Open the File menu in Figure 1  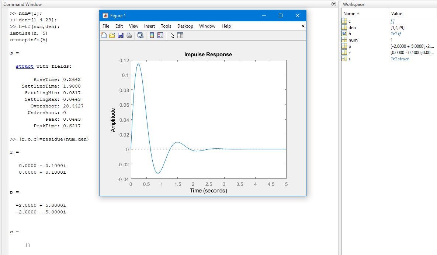point(106,26)
